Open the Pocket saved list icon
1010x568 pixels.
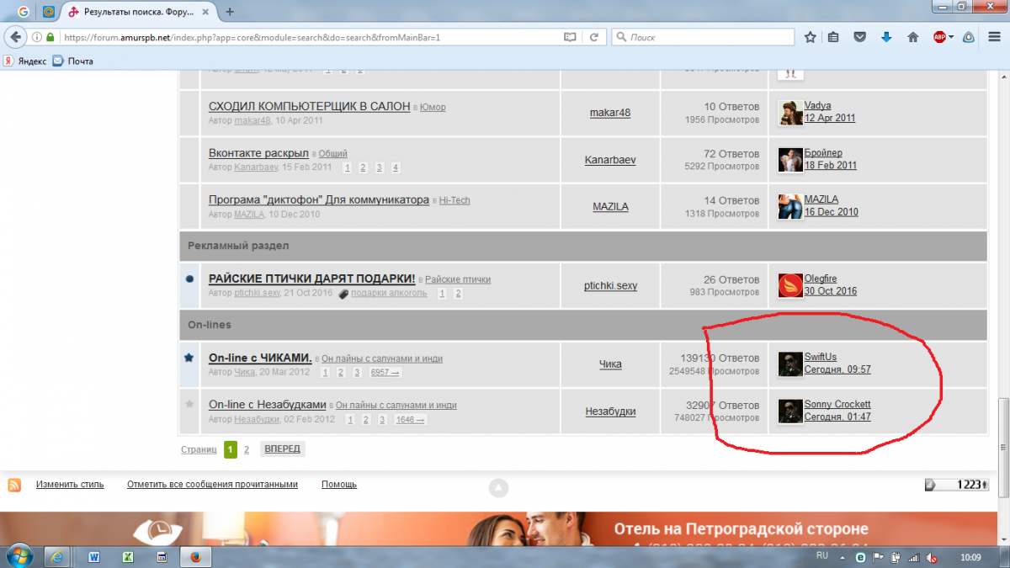coord(860,37)
